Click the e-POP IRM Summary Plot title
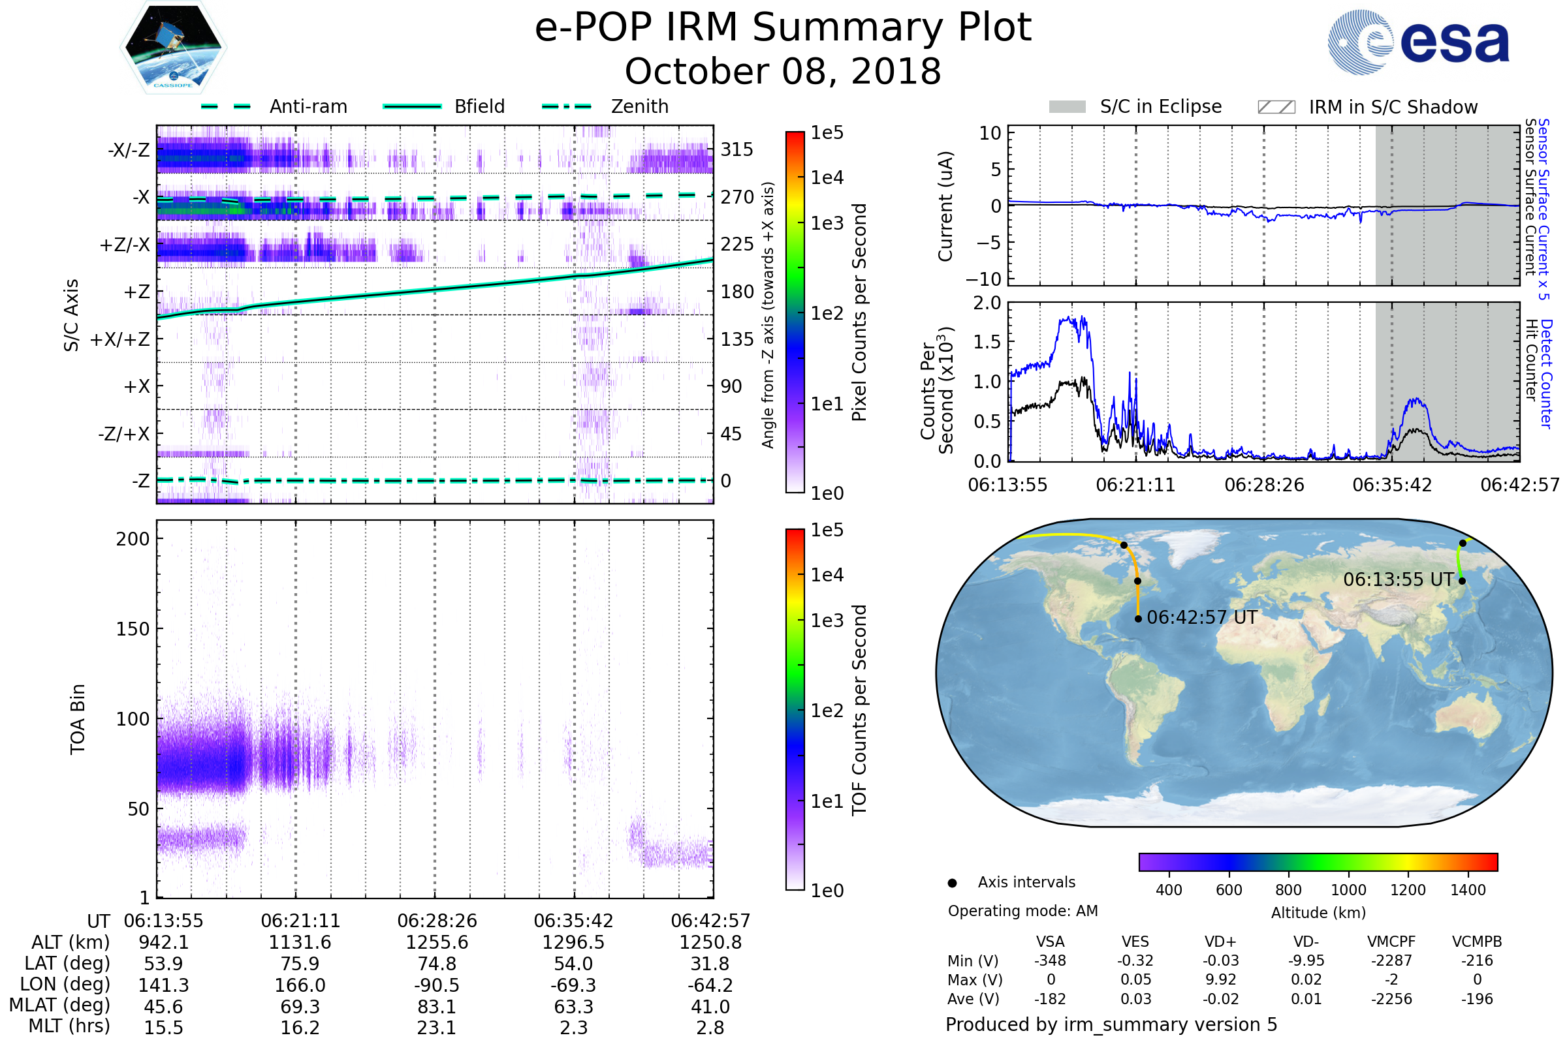This screenshot has height=1044, width=1567. click(x=783, y=28)
